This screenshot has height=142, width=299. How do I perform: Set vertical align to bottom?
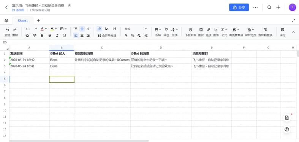click(88, 29)
